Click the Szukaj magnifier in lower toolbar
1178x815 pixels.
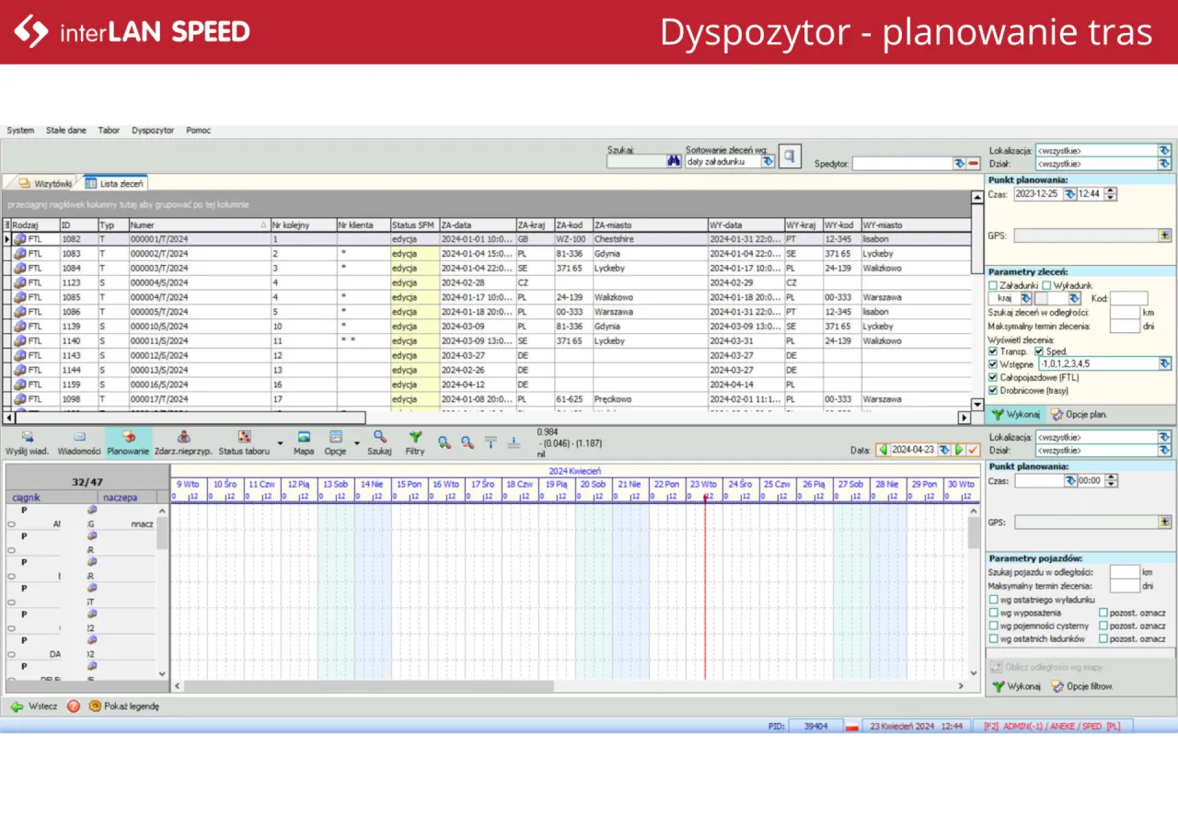pyautogui.click(x=379, y=437)
